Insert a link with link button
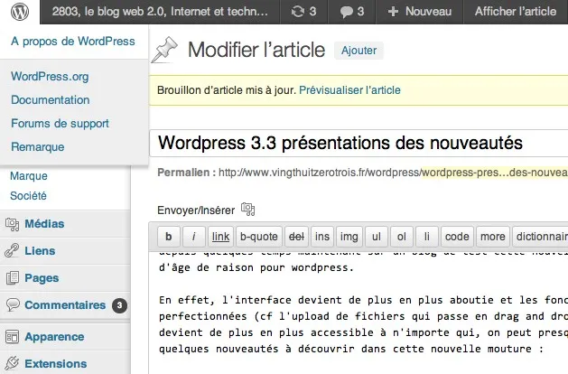The width and height of the screenshot is (568, 374). pyautogui.click(x=220, y=237)
